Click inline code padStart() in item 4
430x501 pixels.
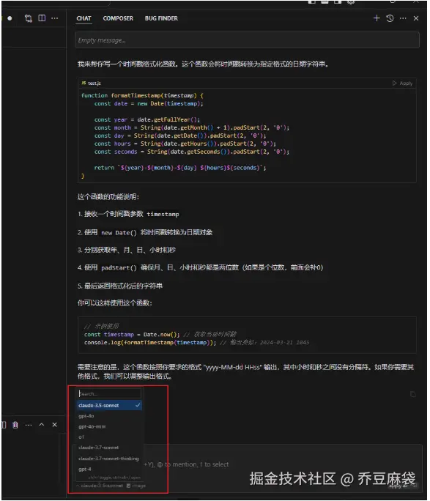pyautogui.click(x=119, y=268)
